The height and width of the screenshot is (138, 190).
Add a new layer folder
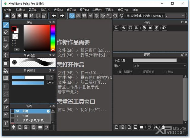click(x=141, y=127)
